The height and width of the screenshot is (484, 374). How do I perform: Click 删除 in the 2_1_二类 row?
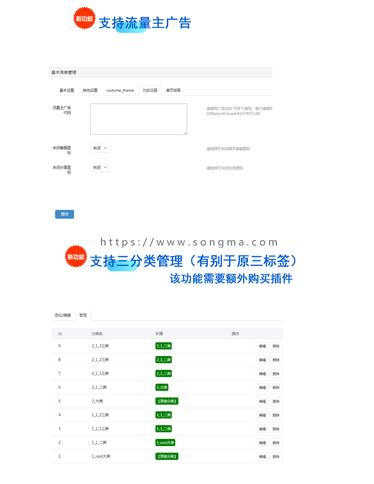click(x=276, y=387)
